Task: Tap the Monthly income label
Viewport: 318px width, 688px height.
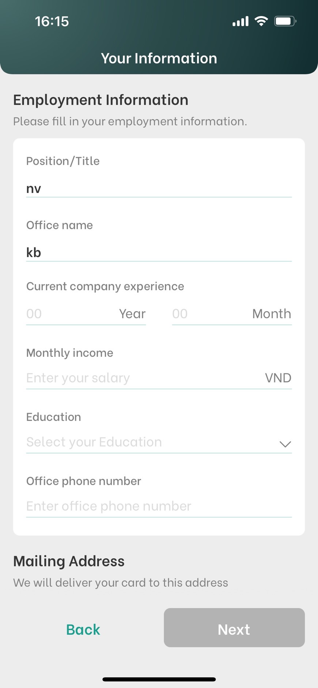Action: tap(70, 353)
